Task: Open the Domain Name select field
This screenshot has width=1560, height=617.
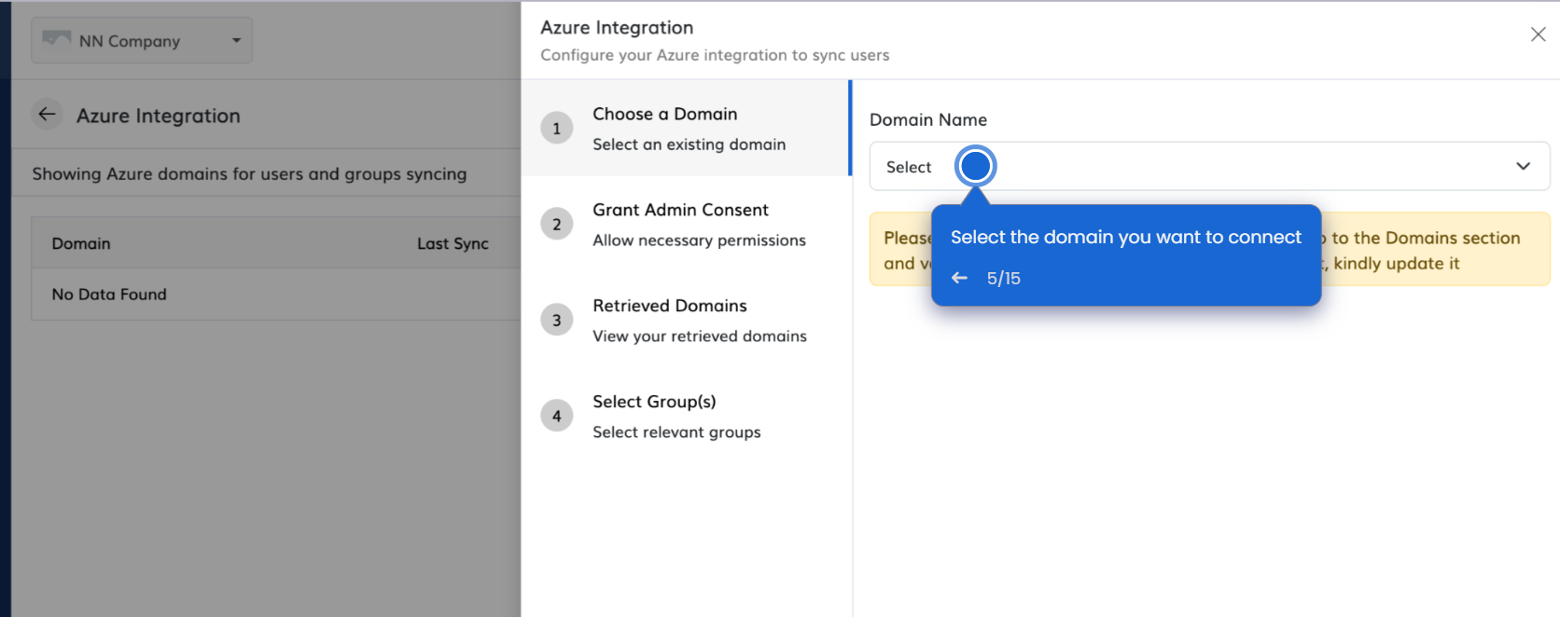Action: 1213,167
